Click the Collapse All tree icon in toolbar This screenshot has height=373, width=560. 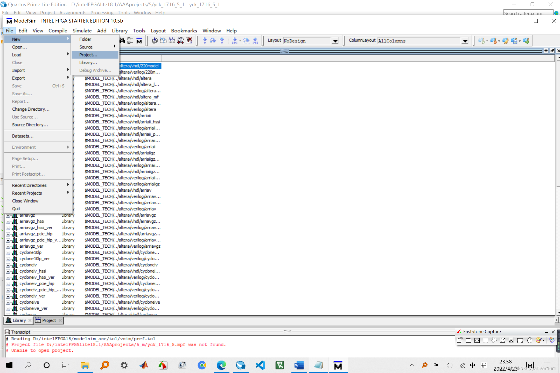pos(130,41)
